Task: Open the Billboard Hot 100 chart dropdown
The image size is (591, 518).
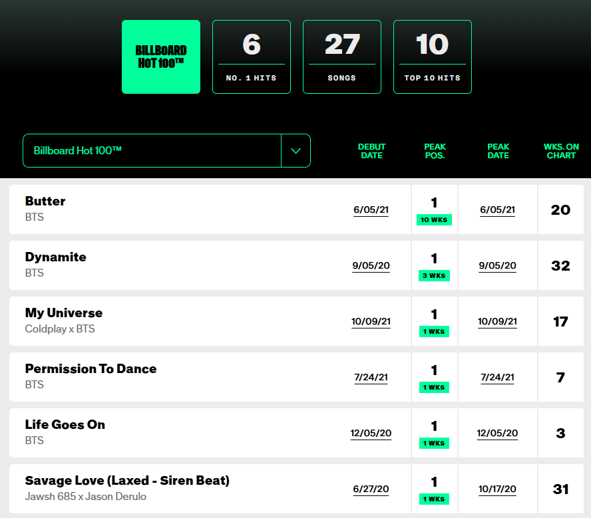Action: pos(166,150)
